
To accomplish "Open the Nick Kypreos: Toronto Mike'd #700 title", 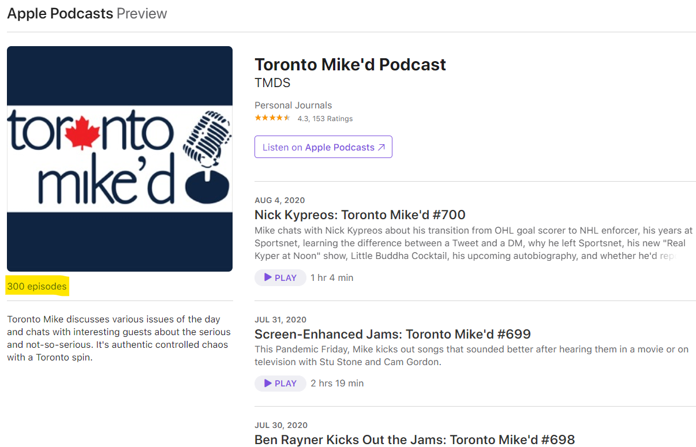I will coord(360,215).
